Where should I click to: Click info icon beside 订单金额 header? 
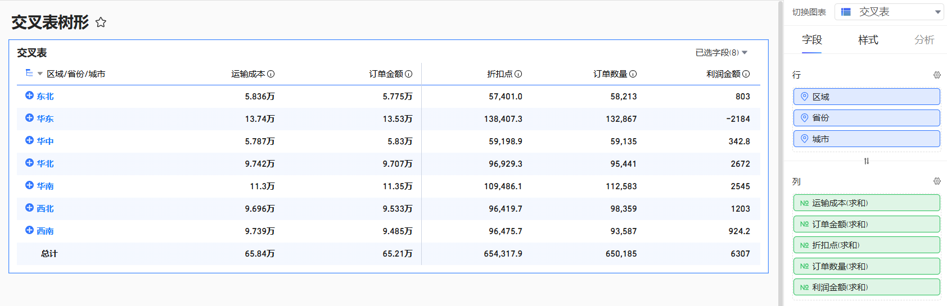[409, 74]
